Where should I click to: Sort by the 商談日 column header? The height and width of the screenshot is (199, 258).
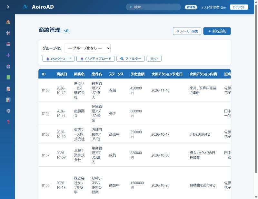point(62,74)
